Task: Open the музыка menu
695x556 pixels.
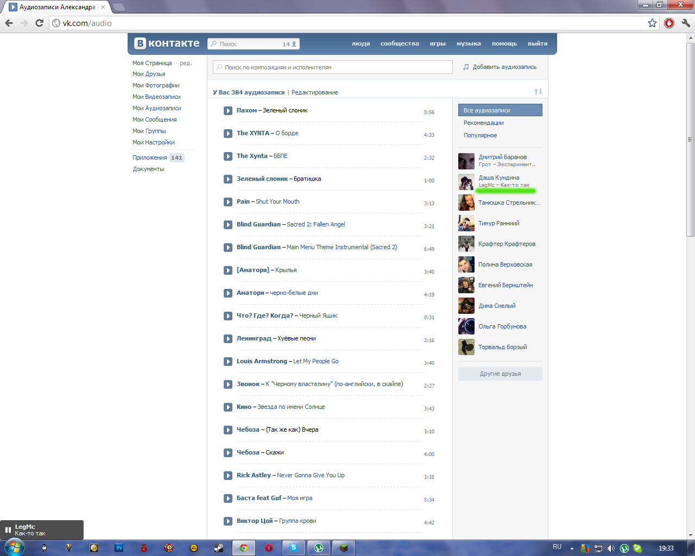Action: [469, 43]
